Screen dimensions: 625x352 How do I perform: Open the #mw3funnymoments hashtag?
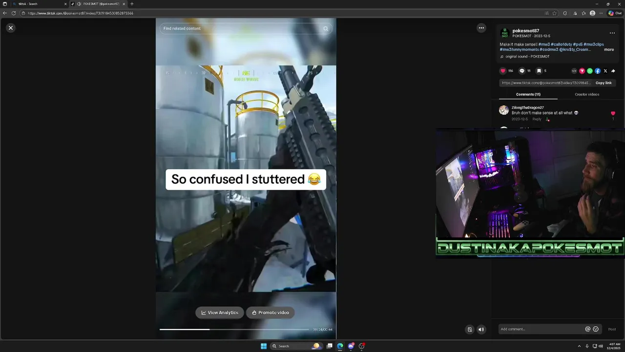point(519,49)
